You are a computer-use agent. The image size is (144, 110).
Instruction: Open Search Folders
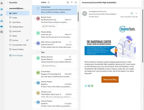(18, 49)
